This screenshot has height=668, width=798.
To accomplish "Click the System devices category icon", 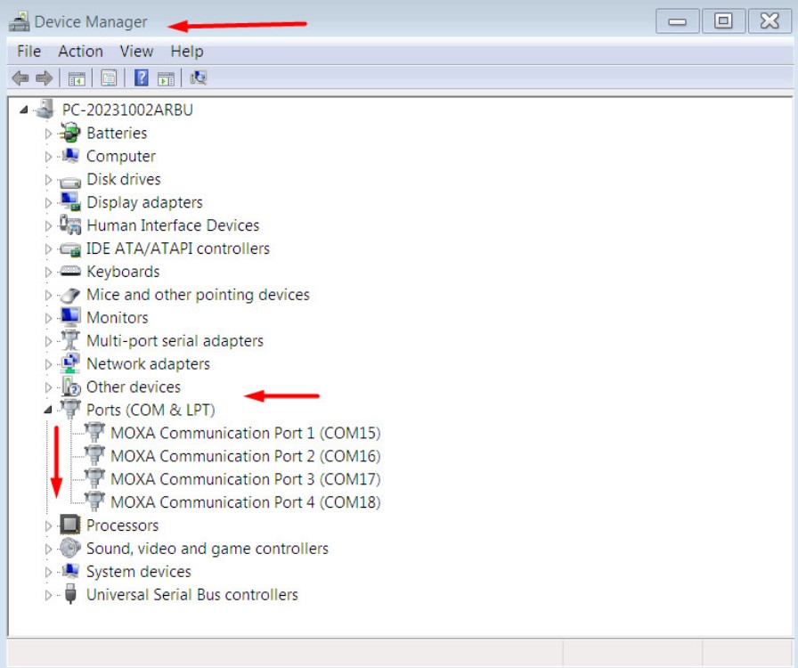I will click(x=69, y=571).
